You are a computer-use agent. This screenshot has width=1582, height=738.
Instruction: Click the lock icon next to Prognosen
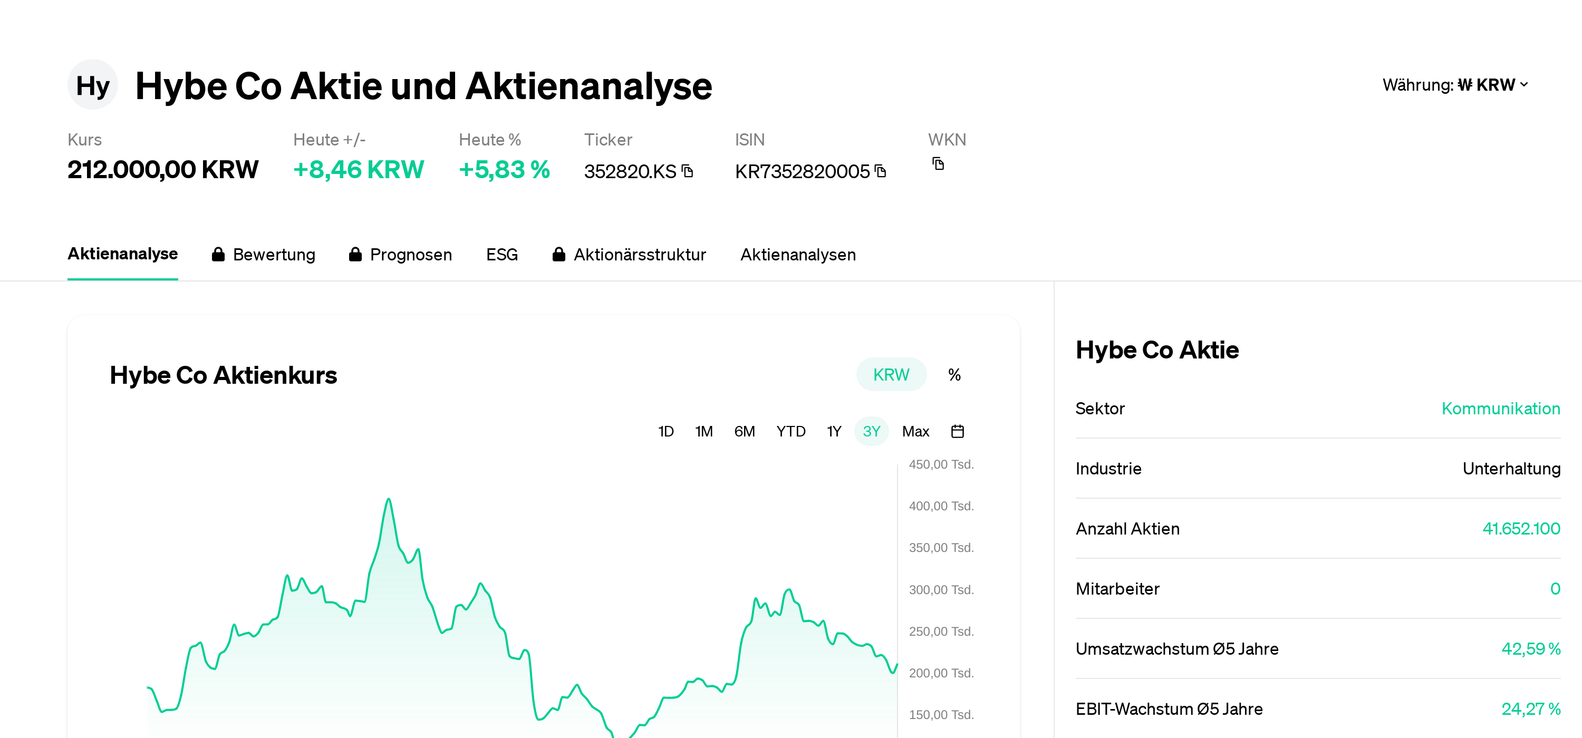tap(355, 254)
